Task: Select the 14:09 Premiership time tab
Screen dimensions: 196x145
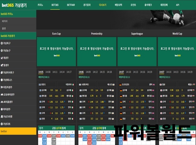Action: pos(88,72)
